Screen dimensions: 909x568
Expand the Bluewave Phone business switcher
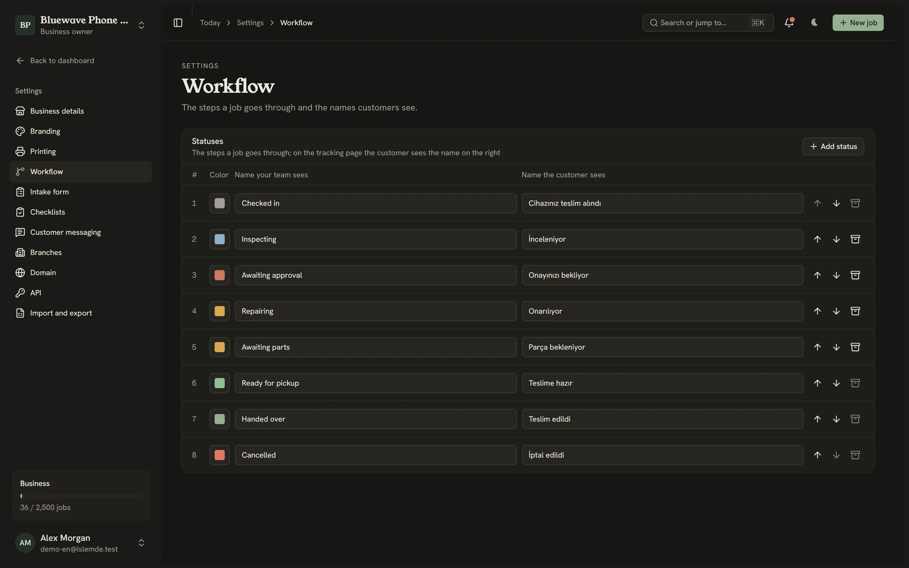(141, 25)
